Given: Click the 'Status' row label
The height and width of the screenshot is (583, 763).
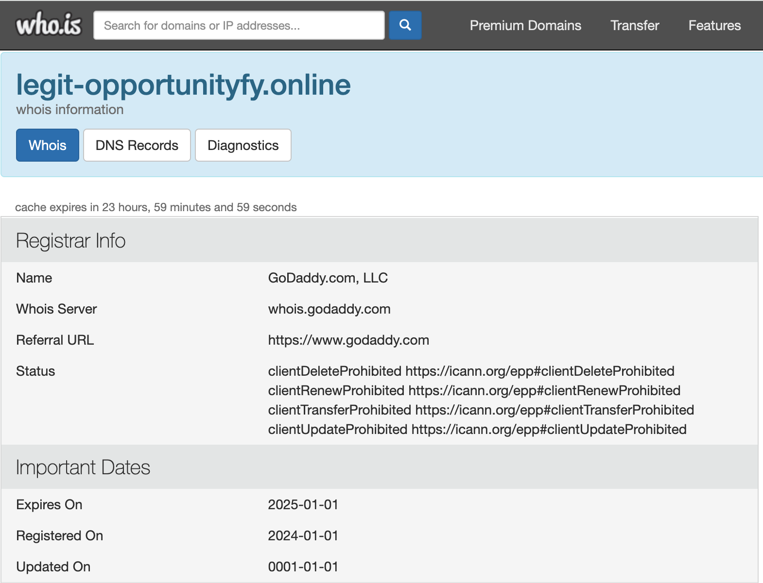Looking at the screenshot, I should 35,371.
